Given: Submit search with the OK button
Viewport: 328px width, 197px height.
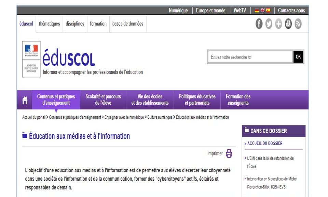Looking at the screenshot, I should (298, 57).
